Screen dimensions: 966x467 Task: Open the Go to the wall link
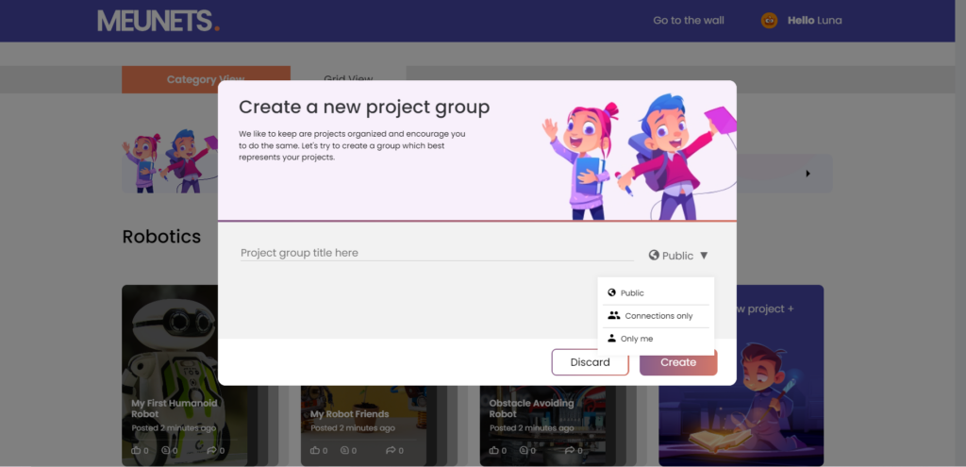[688, 21]
